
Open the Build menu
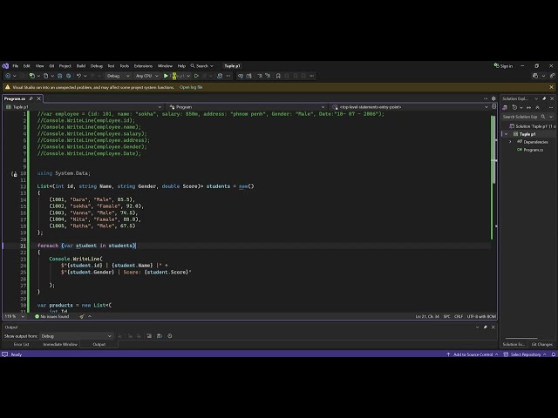(81, 66)
